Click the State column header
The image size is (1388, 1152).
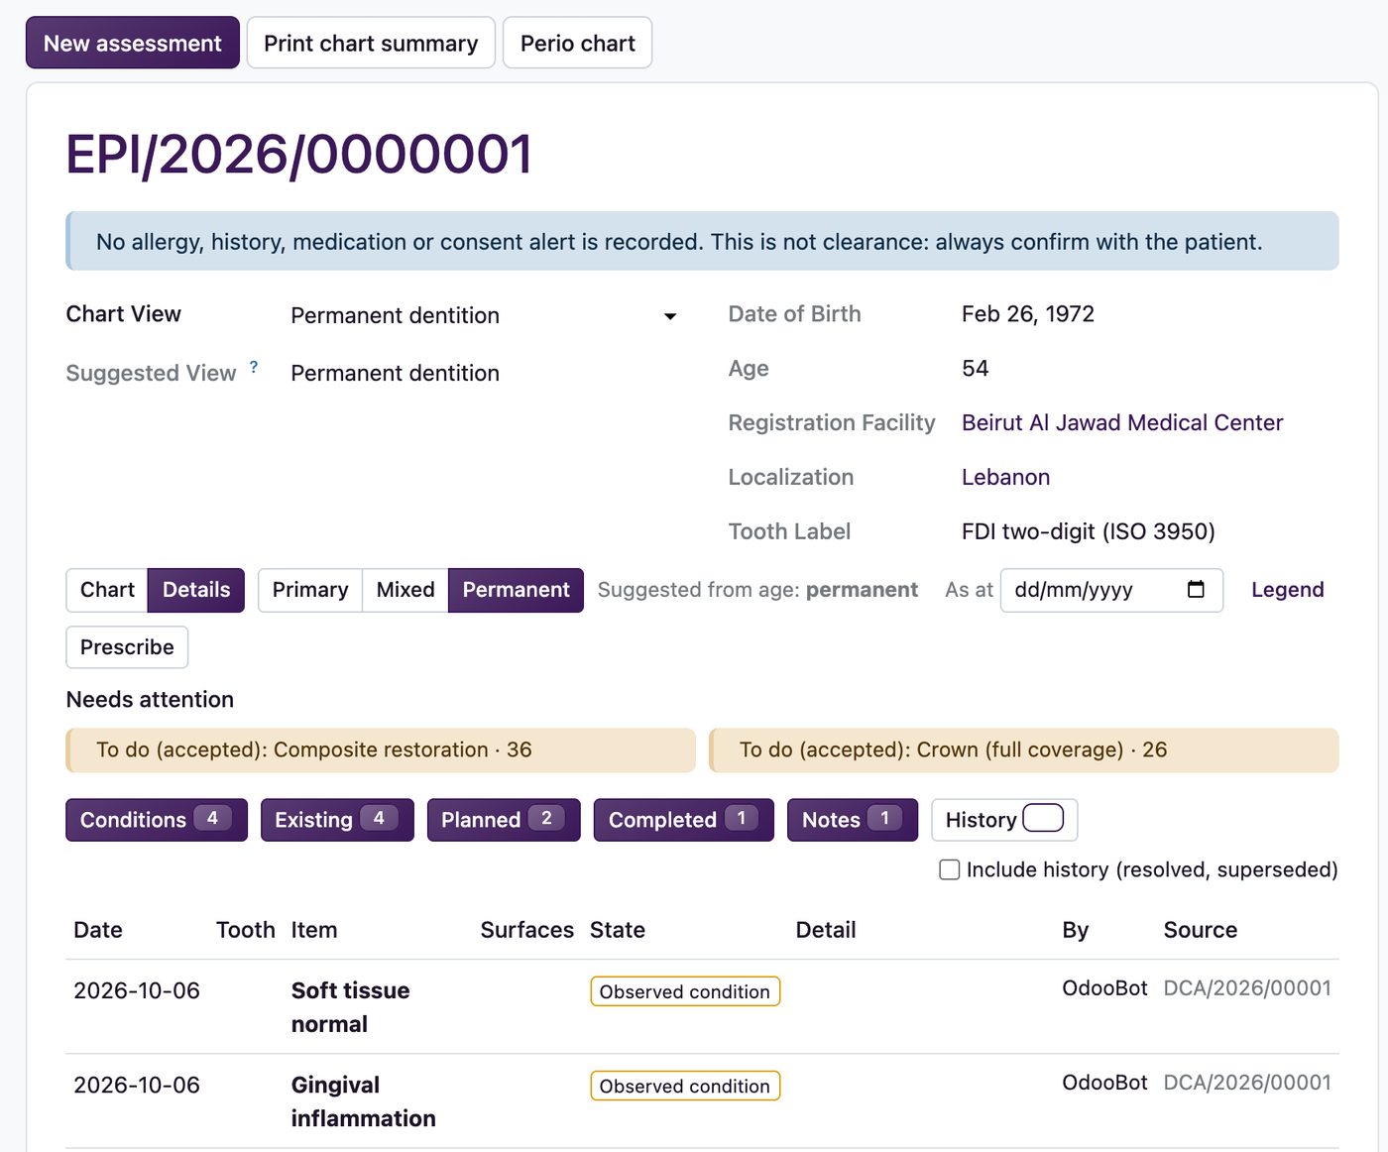tap(618, 930)
